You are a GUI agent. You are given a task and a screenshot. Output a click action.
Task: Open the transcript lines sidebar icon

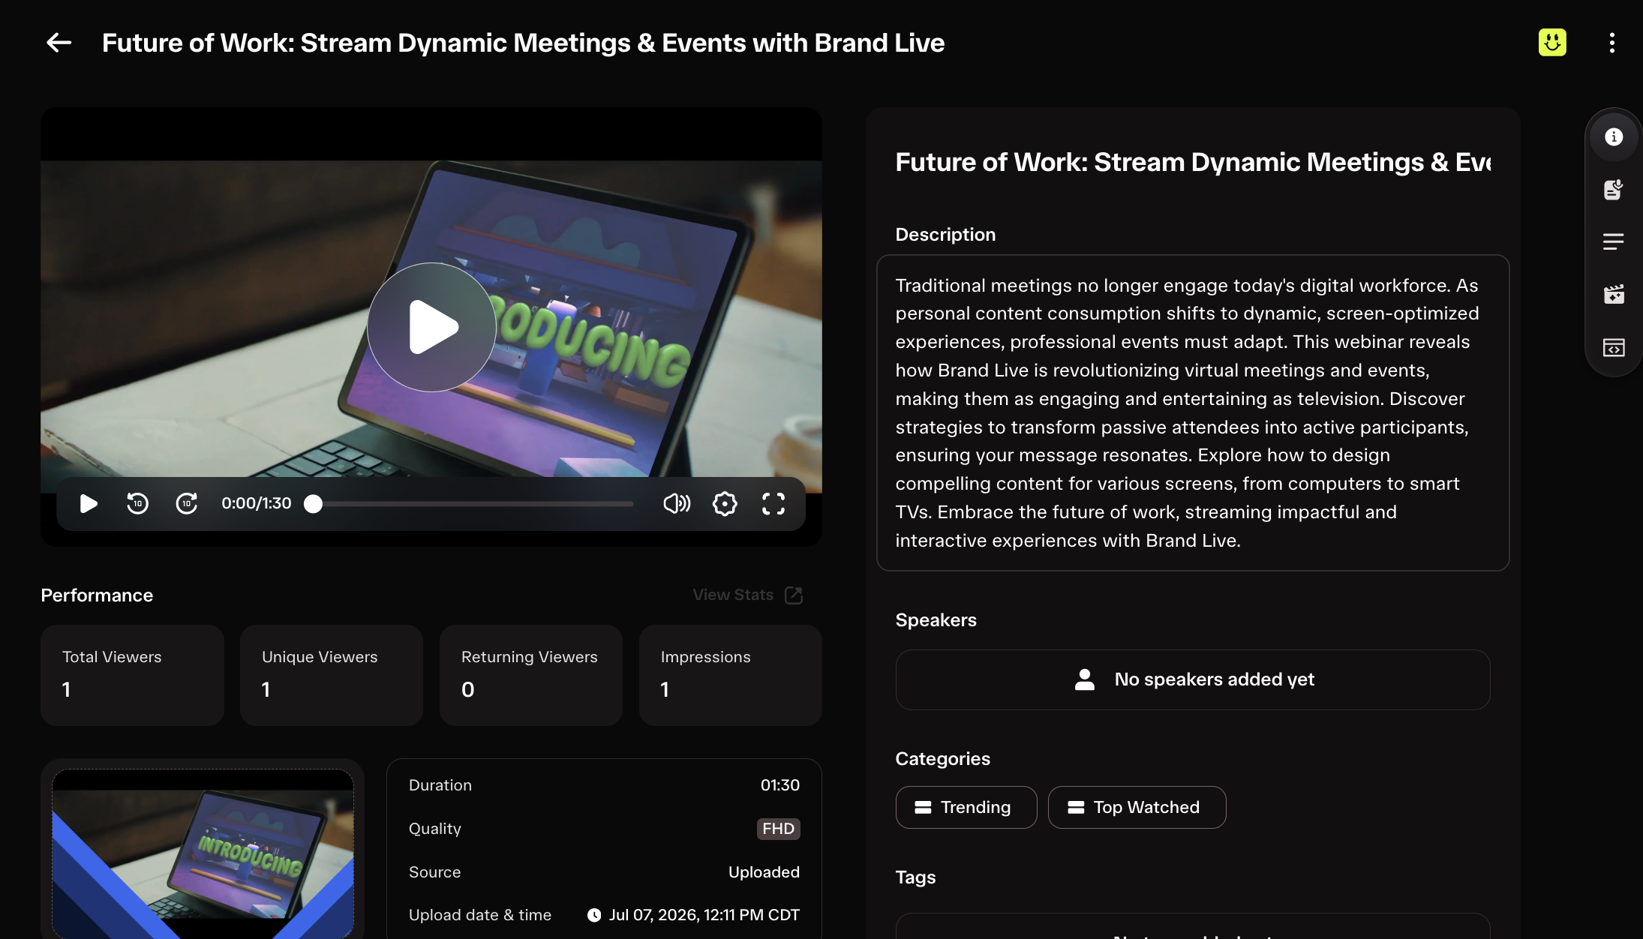[x=1614, y=241]
